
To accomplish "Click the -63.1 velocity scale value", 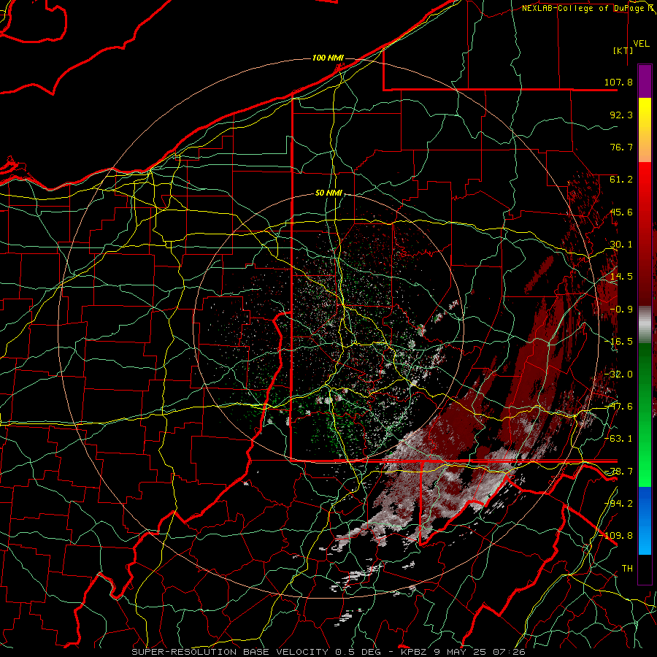I will [618, 439].
